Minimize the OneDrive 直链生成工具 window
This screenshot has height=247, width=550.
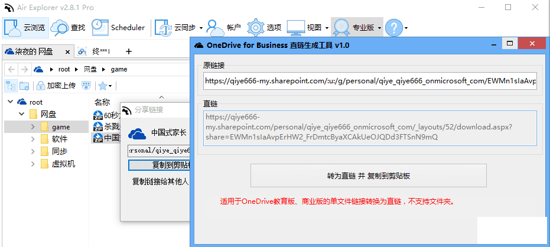click(x=493, y=44)
